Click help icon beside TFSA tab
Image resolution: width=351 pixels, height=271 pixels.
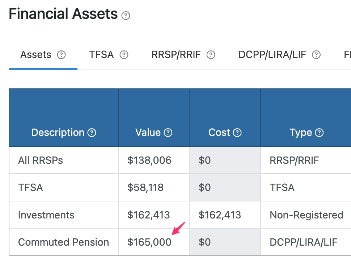(x=124, y=55)
